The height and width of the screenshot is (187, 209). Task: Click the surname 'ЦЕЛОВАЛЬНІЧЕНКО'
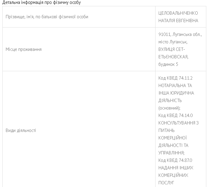[x=178, y=13]
